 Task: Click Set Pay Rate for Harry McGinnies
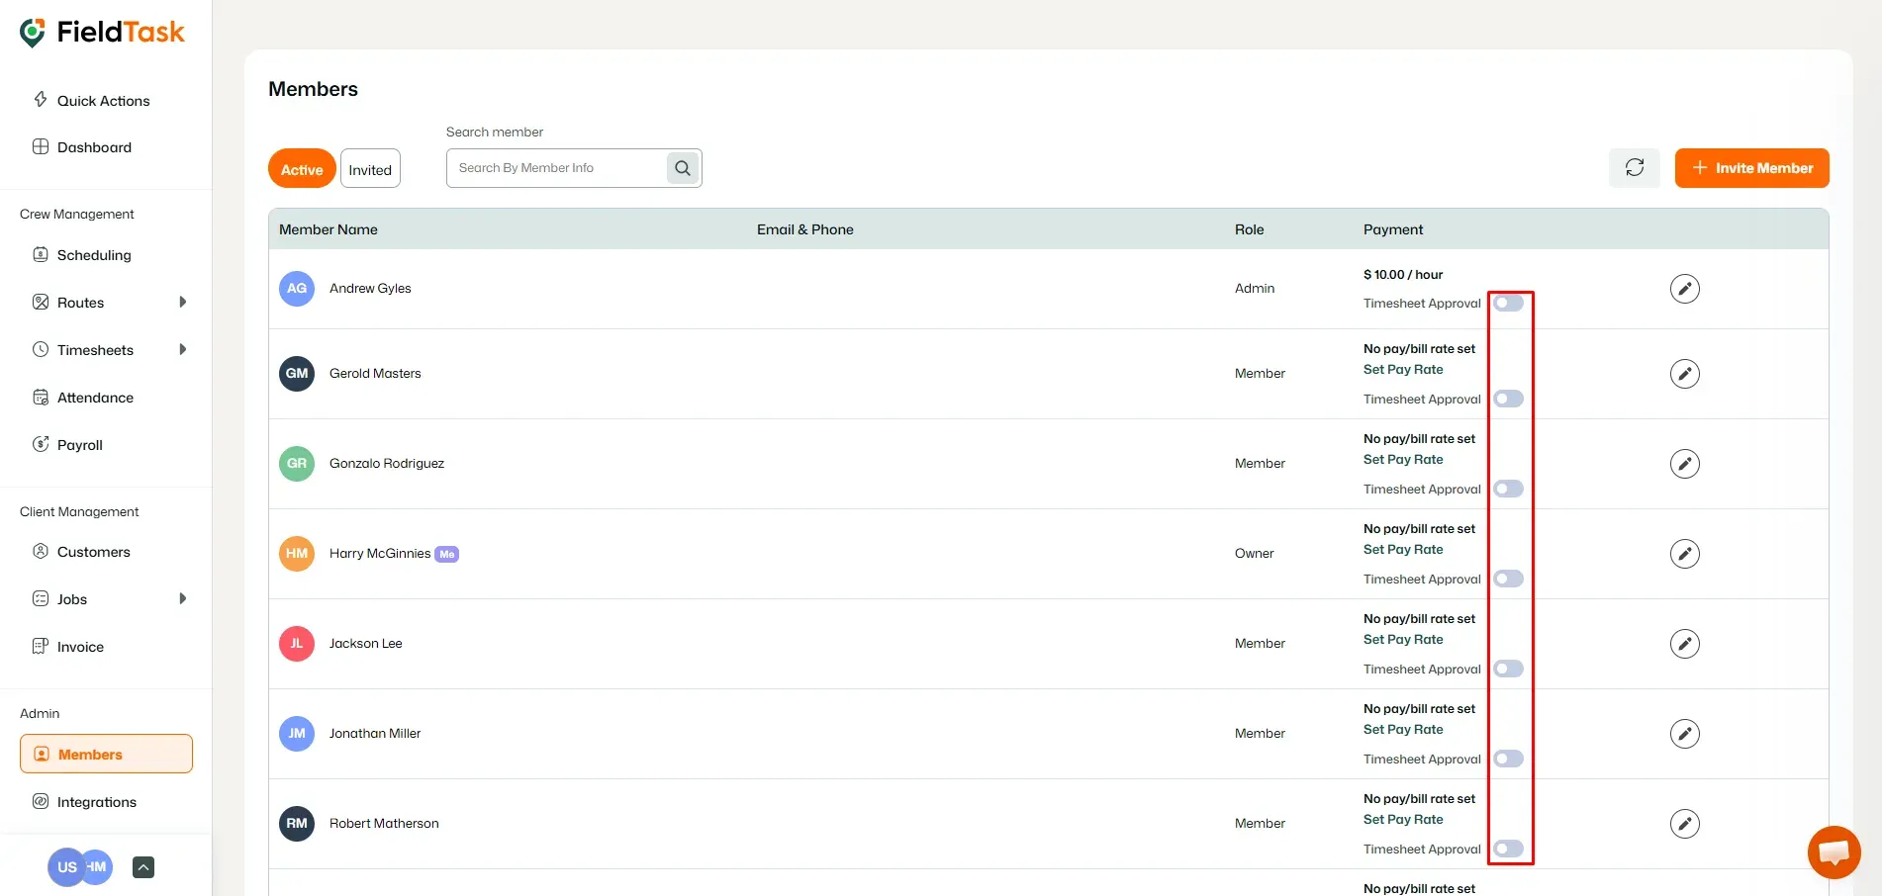coord(1403,550)
